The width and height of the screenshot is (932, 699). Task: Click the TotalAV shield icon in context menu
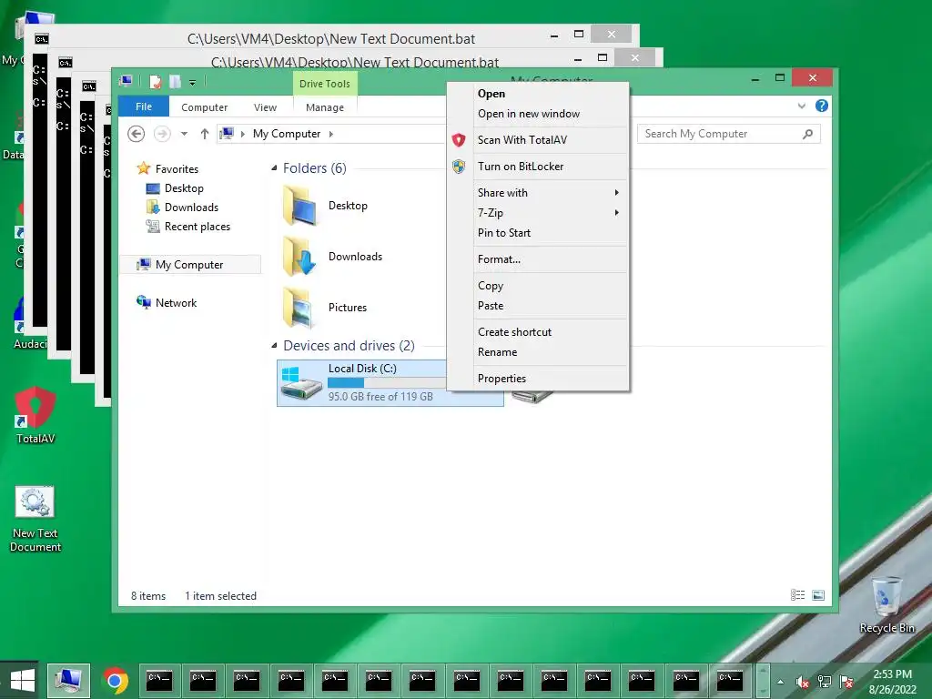[x=459, y=140]
